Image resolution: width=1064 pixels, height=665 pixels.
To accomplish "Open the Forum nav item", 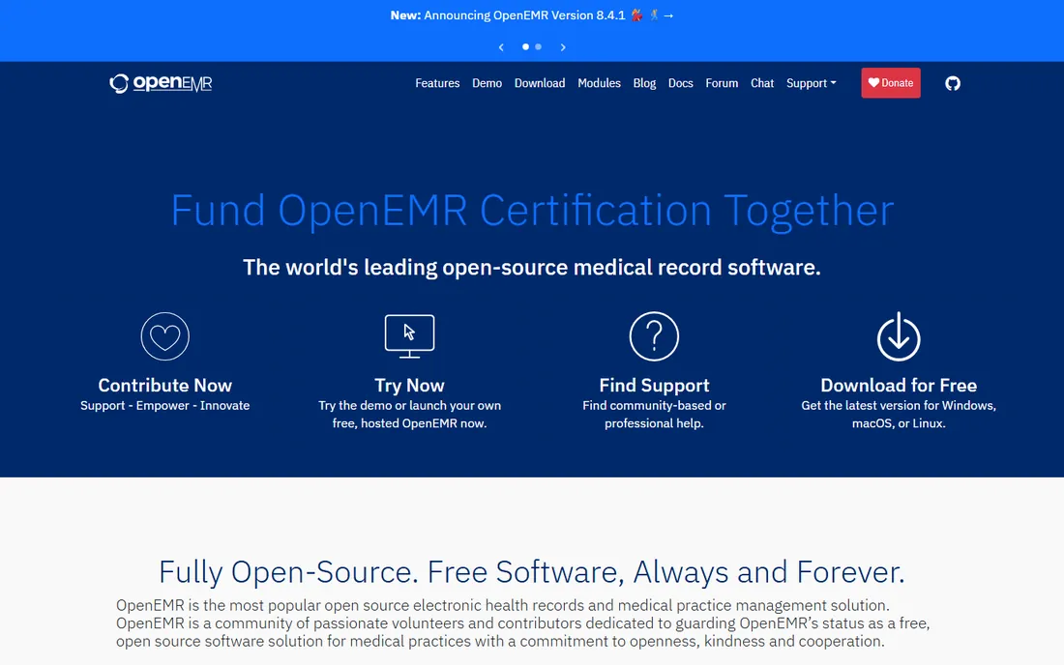I will [722, 83].
